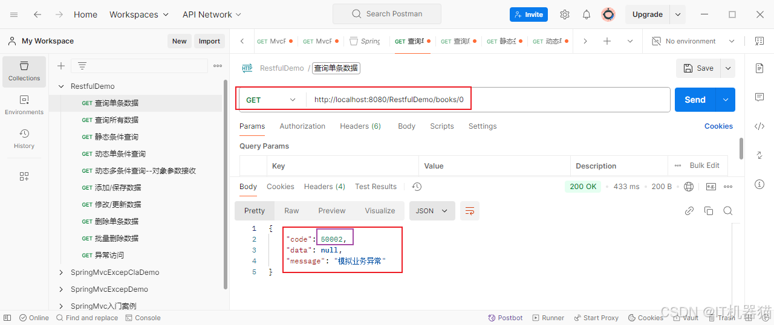Switch to Headers (6) request tab
The image size is (774, 325).
click(360, 126)
